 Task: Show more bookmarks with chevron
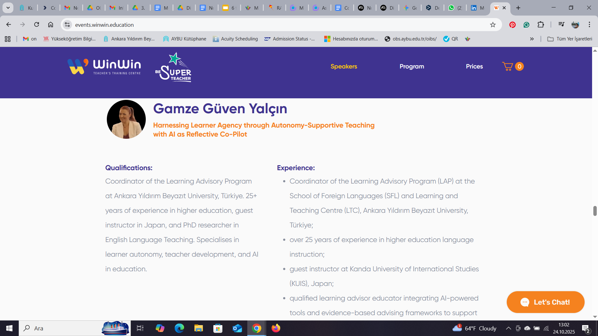coord(532,39)
